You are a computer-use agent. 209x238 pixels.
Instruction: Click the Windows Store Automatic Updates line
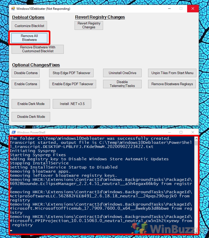(89, 159)
